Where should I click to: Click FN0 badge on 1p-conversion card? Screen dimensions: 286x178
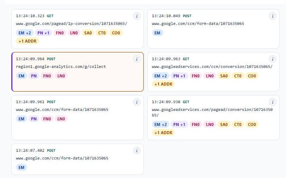pyautogui.click(x=59, y=33)
